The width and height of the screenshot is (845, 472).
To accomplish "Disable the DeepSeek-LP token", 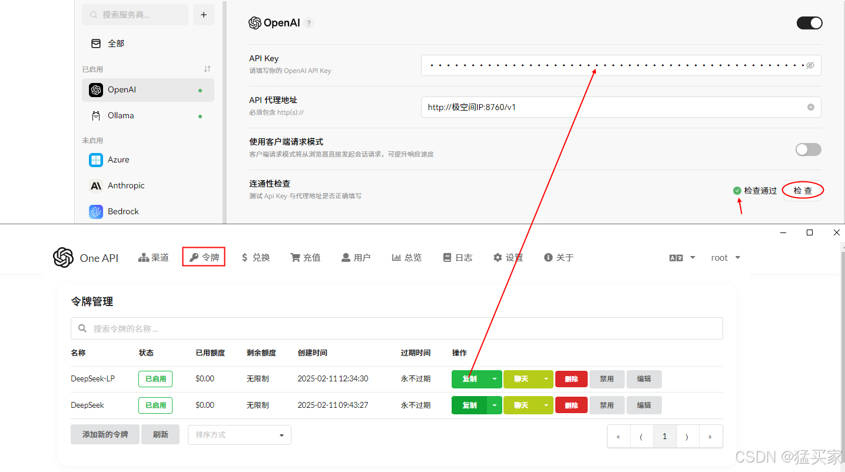I will pos(607,379).
